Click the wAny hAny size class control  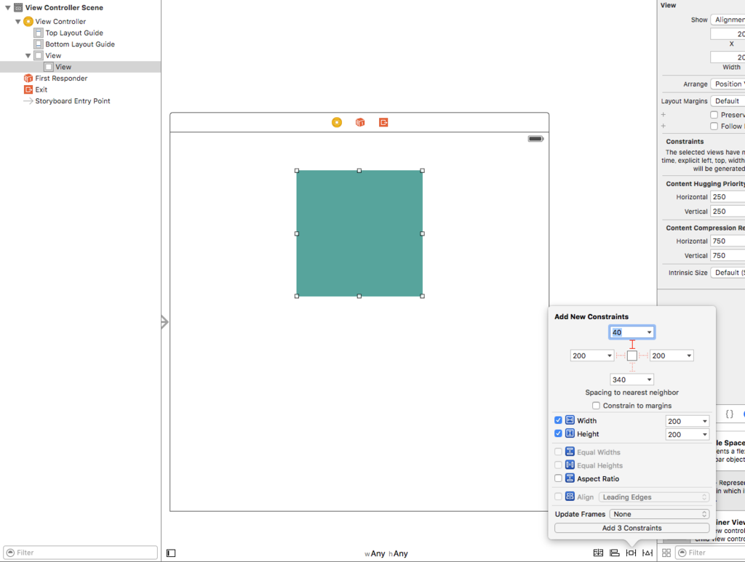[x=386, y=553]
